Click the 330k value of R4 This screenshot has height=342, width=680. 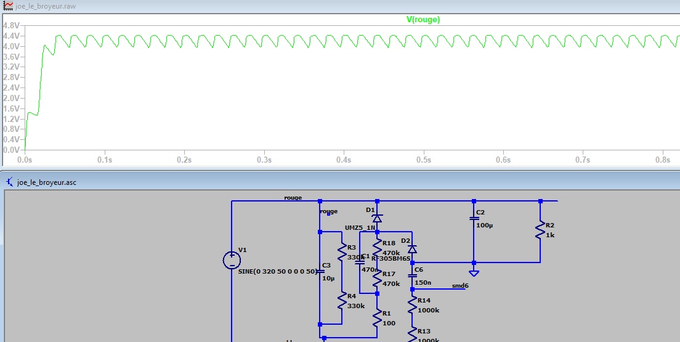click(x=356, y=306)
